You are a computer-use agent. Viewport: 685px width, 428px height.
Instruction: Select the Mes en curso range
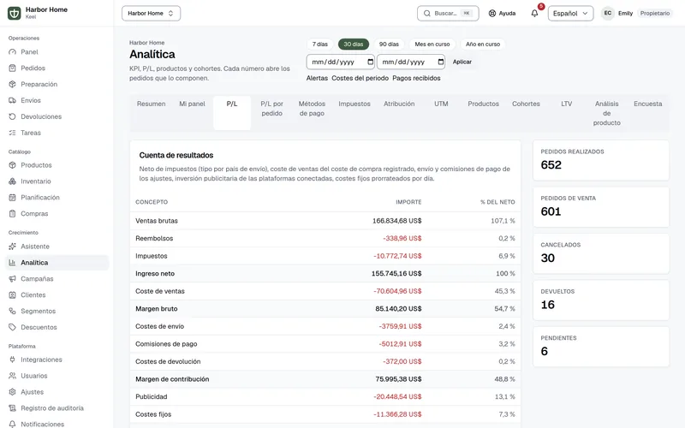click(x=432, y=45)
